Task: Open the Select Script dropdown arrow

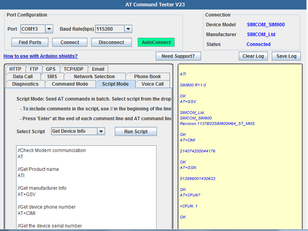Action: [x=101, y=131]
